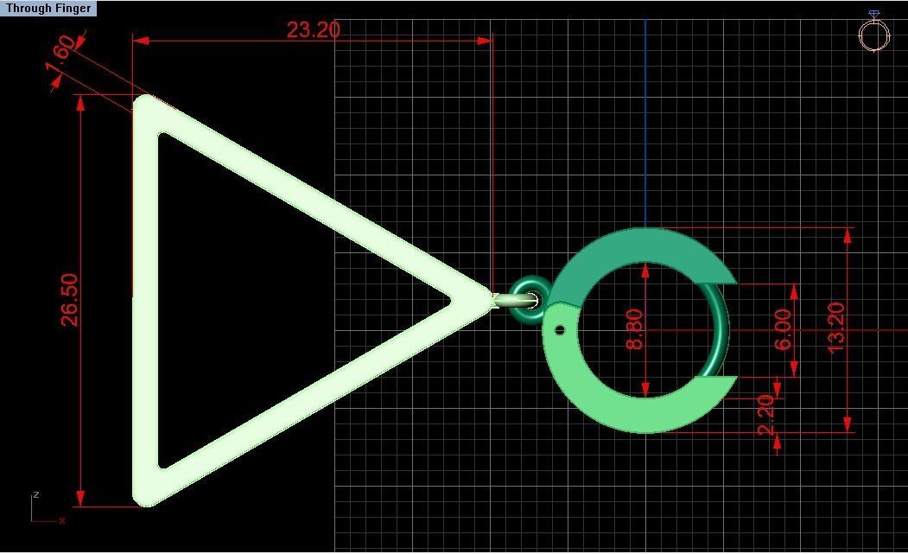This screenshot has height=554, width=908.
Task: Select the pale green triangle frame
Action: coord(145,301)
